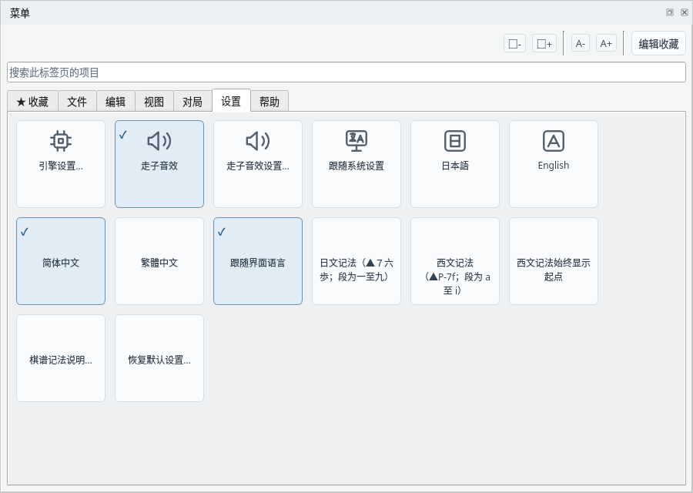Open engine settings via the chip icon
The width and height of the screenshot is (693, 493).
61,141
